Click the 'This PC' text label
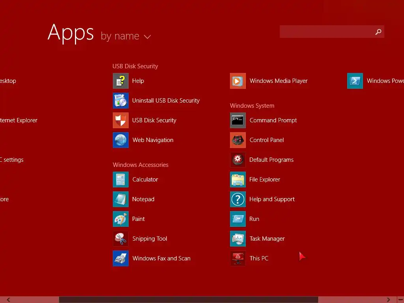 (x=259, y=258)
